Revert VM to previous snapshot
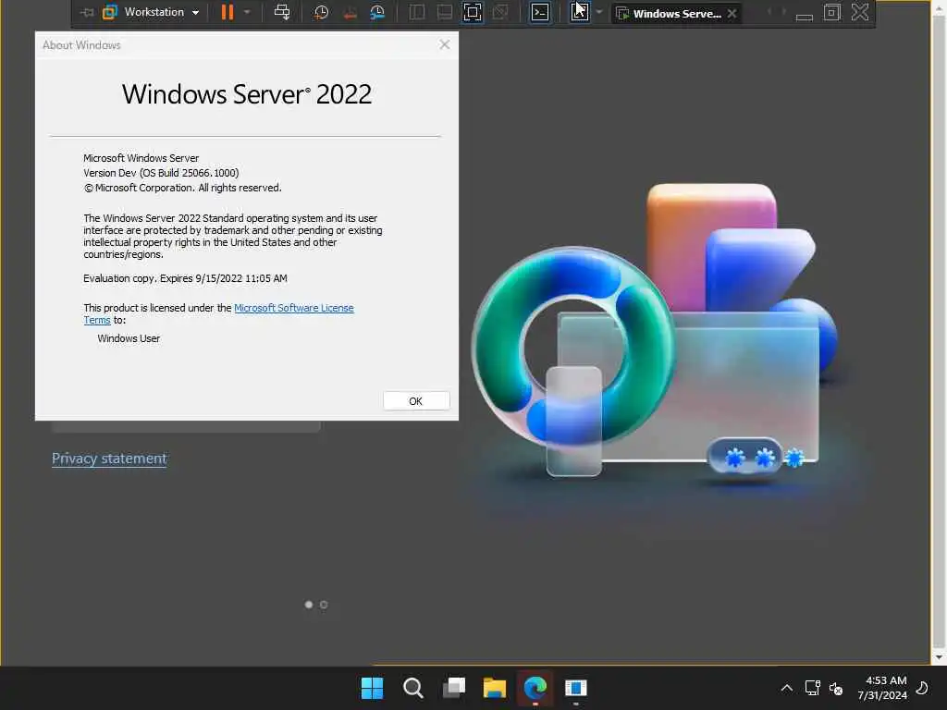Image resolution: width=947 pixels, height=710 pixels. pyautogui.click(x=350, y=12)
